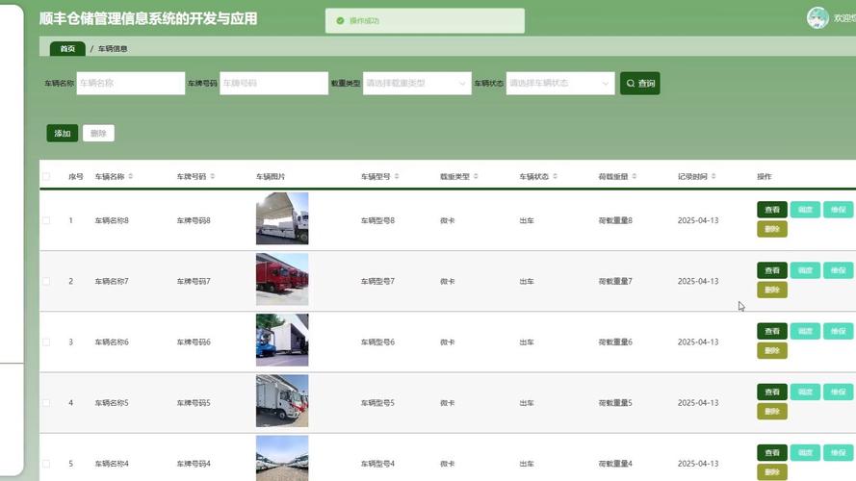Check the box for row 车辆名称5
The image size is (856, 481).
[x=46, y=403]
